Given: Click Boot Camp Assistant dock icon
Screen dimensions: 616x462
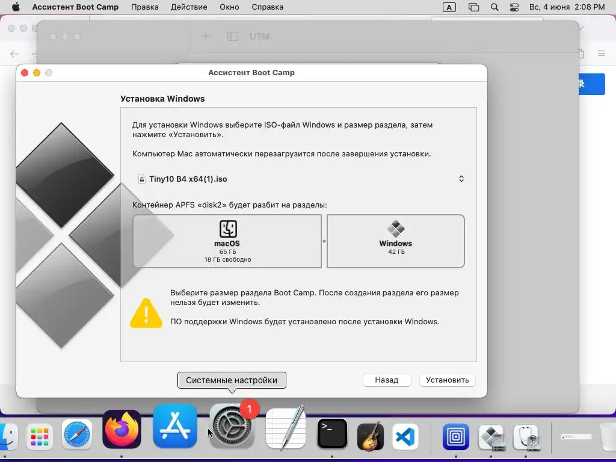Looking at the screenshot, I should pyautogui.click(x=491, y=437).
